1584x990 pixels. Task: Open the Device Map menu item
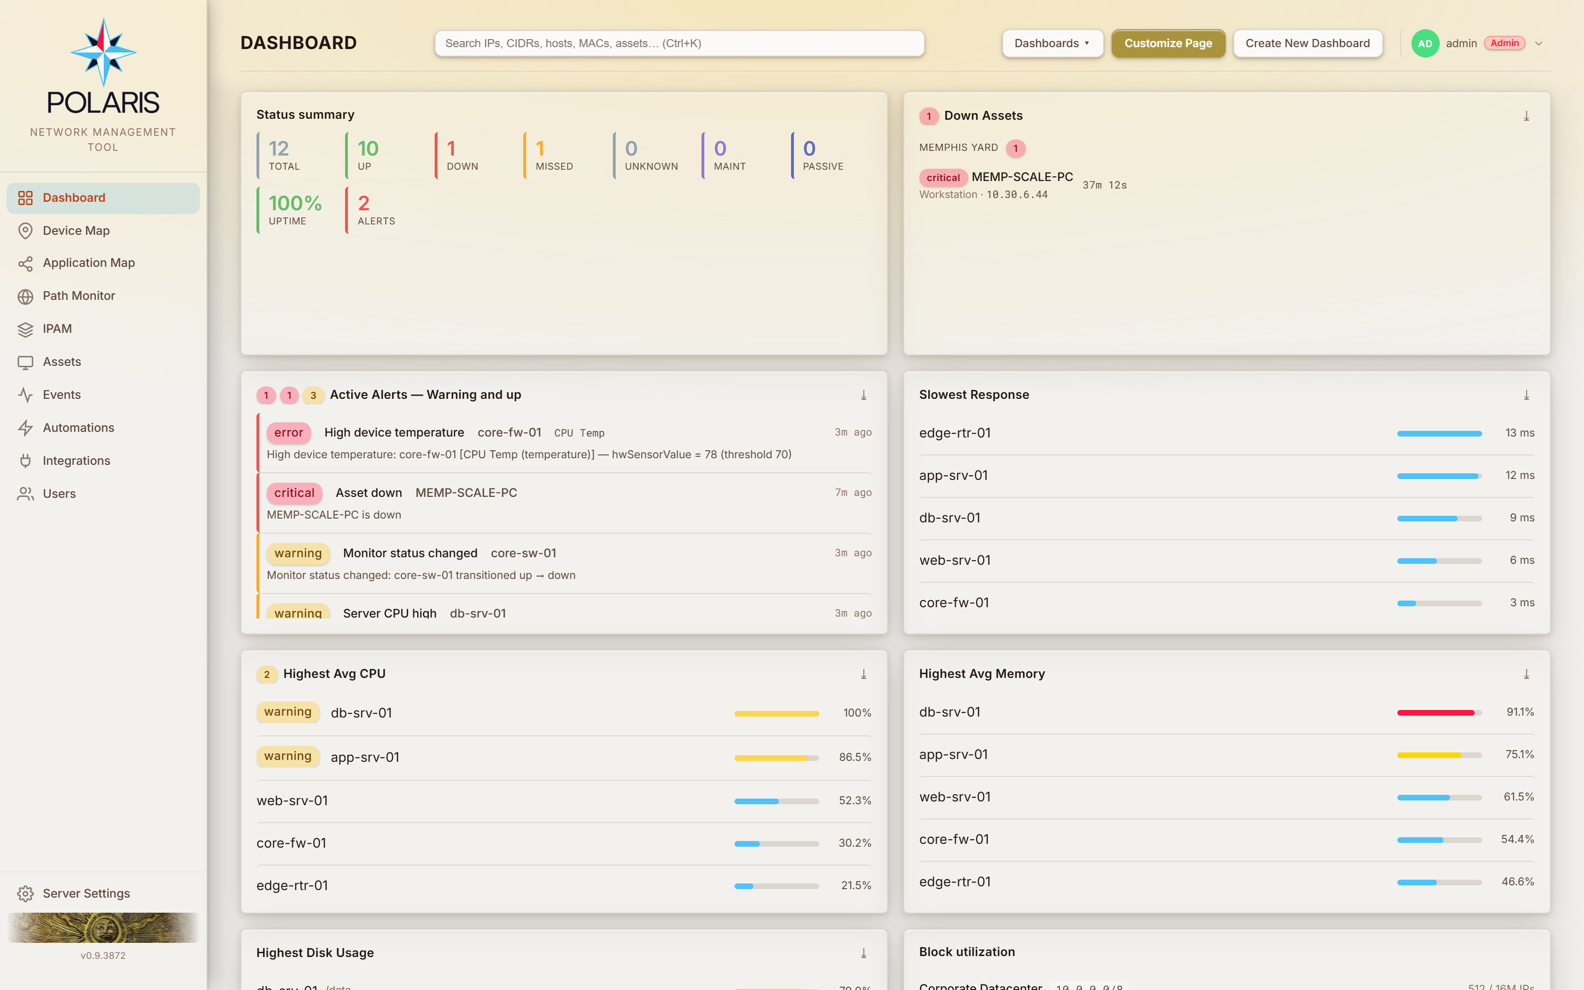click(103, 231)
